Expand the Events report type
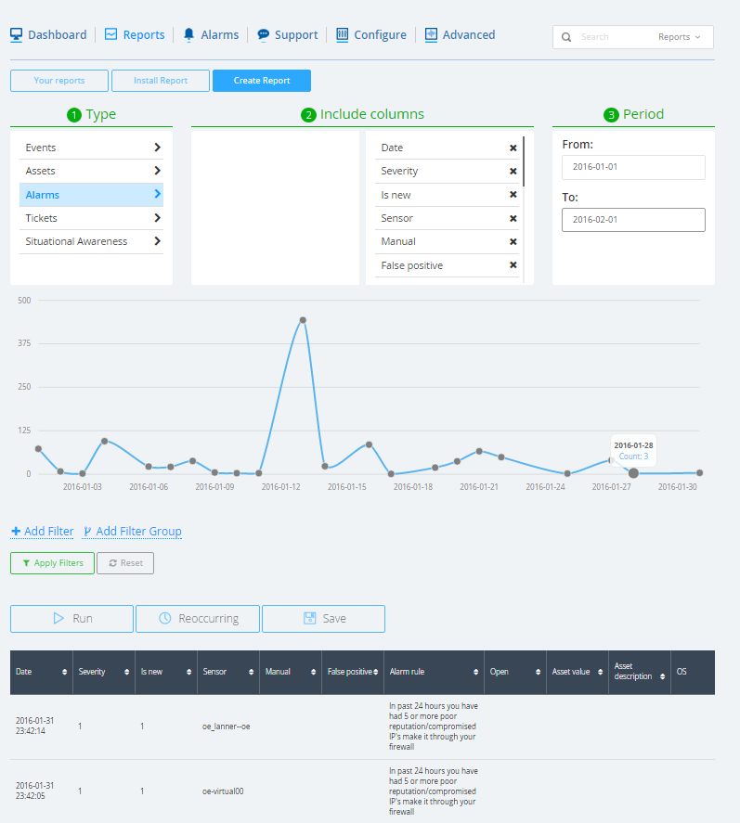The image size is (740, 823). [158, 148]
